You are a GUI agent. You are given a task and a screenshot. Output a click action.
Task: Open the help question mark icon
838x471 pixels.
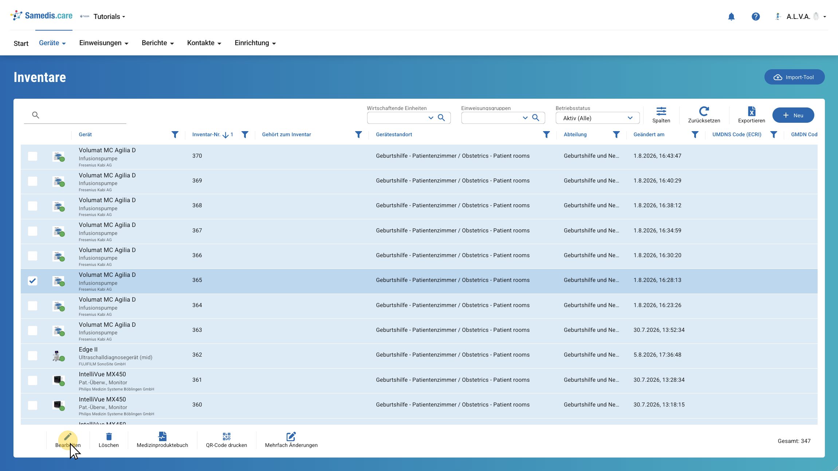tap(756, 17)
